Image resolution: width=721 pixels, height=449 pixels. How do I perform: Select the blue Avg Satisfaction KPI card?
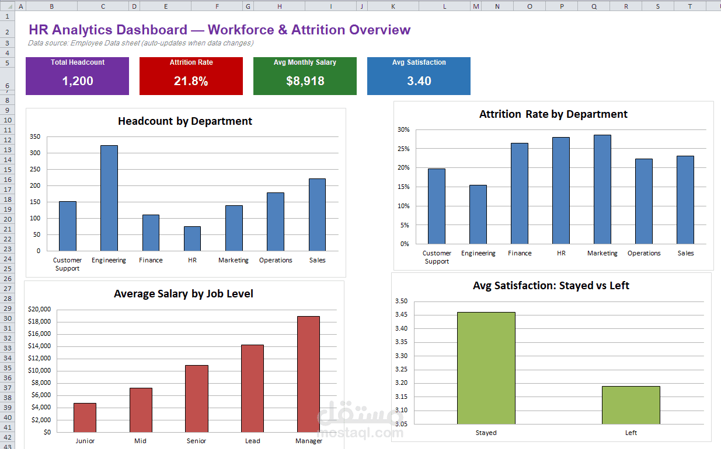[419, 76]
